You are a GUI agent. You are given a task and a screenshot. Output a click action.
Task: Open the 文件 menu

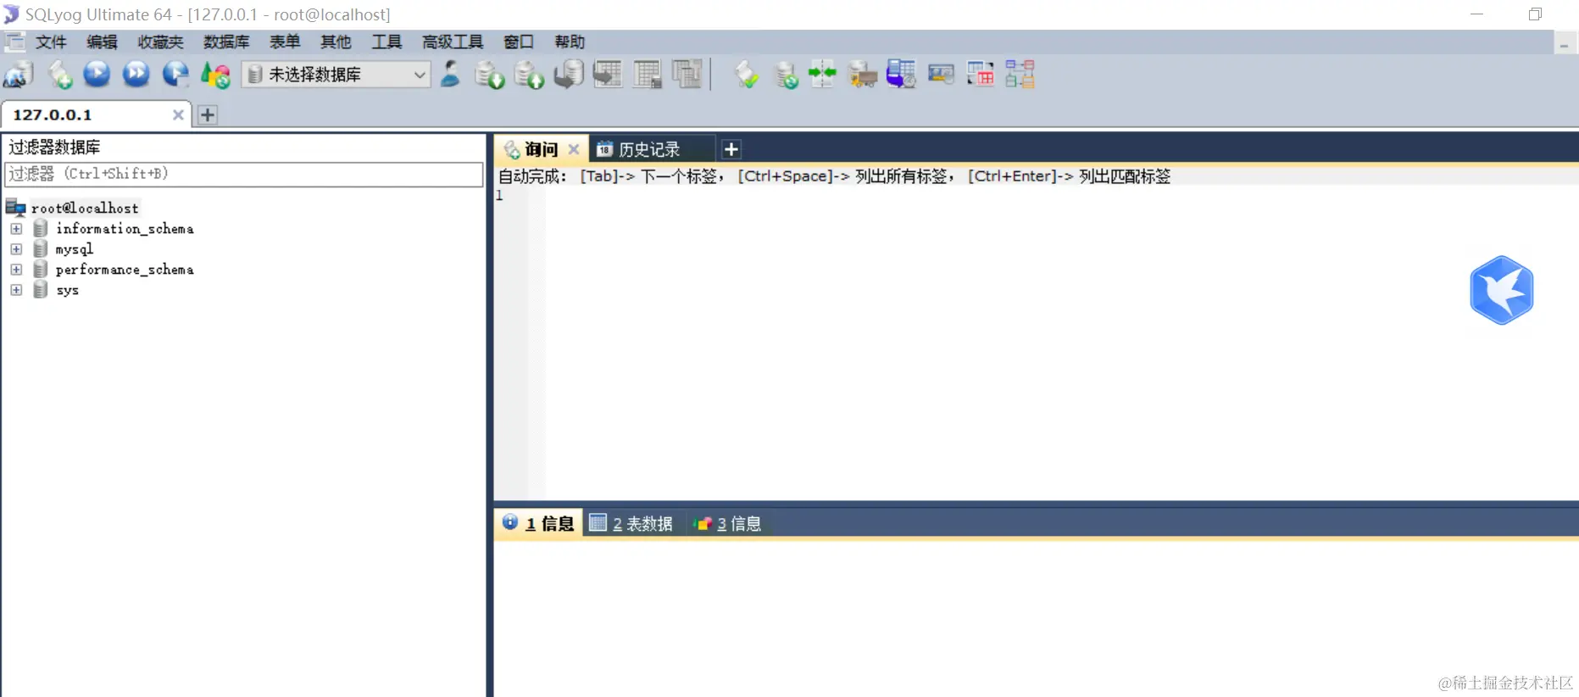pos(51,42)
